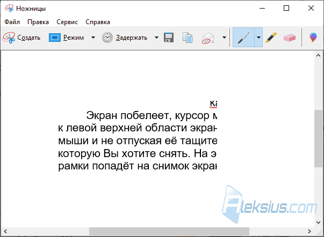Click the horizontal scrollbar right arrow
This screenshot has height=237, width=324.
pos(309,231)
